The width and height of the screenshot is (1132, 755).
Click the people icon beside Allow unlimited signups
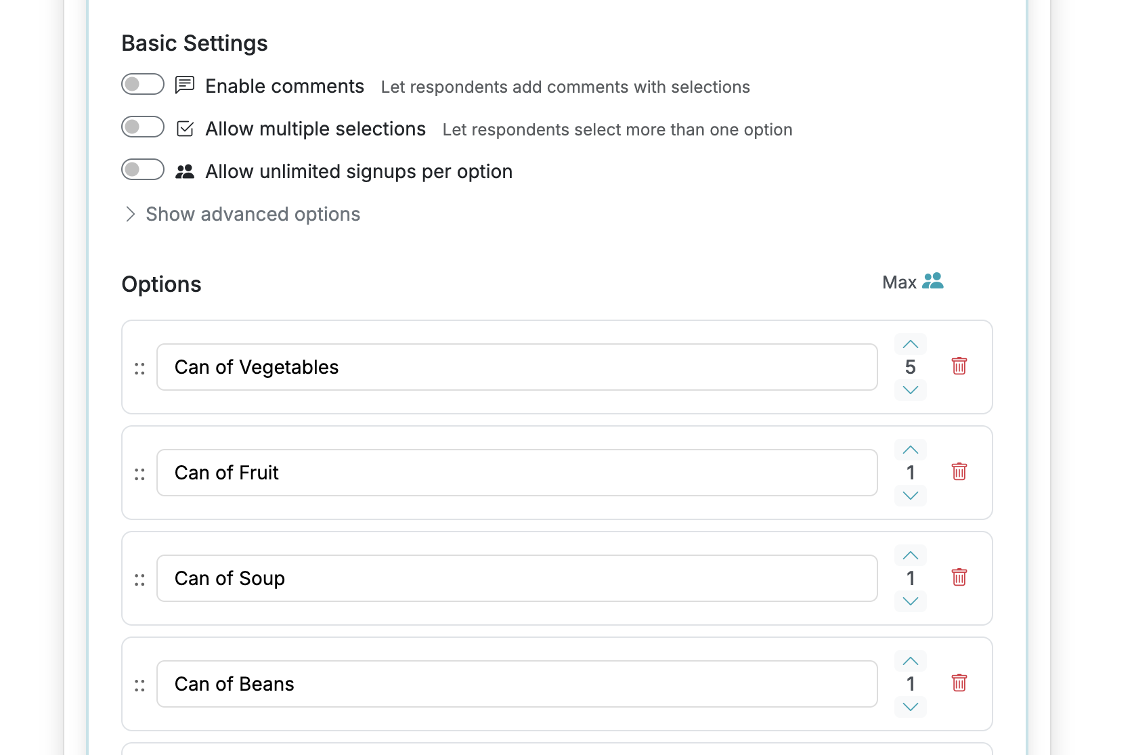click(184, 171)
